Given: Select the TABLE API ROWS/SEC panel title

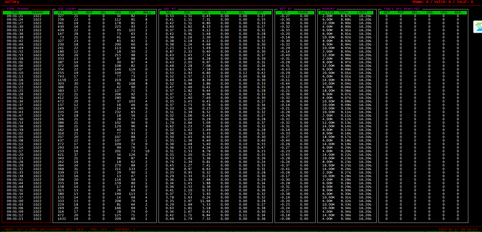Looking at the screenshot, I should (402, 9).
